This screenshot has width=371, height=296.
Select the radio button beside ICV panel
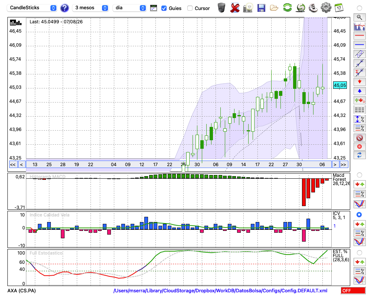359,215
